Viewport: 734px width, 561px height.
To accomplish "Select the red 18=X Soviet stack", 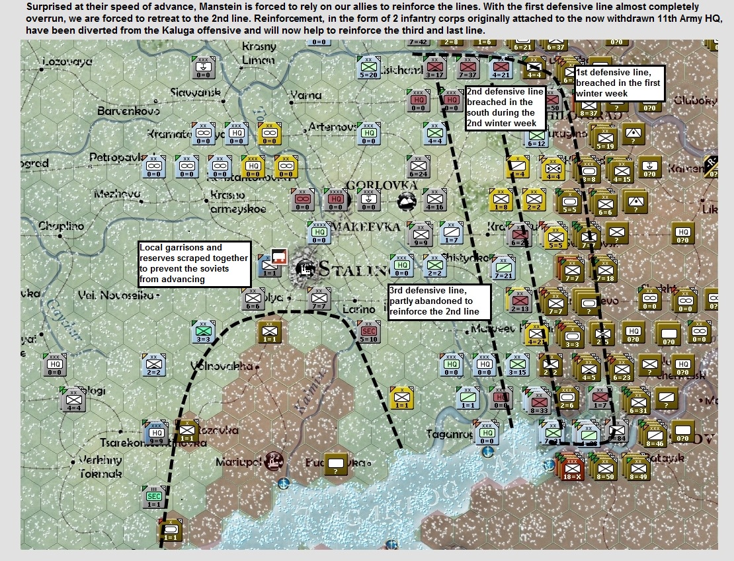I will 572,469.
